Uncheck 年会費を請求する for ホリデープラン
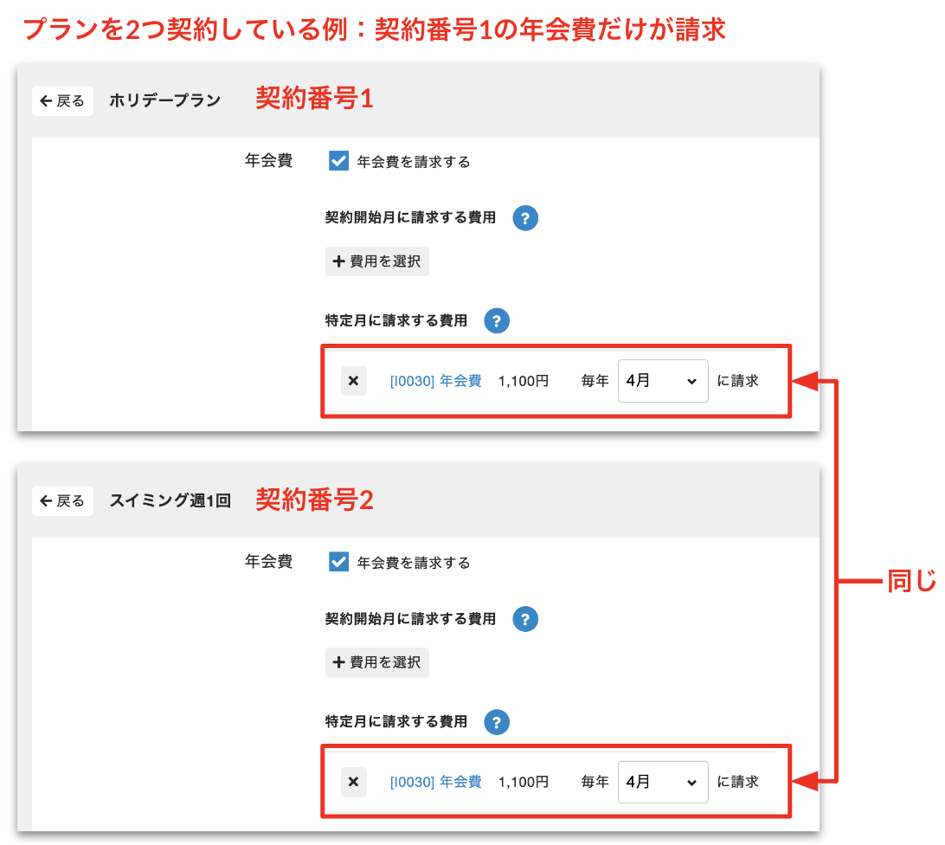Screen dimensions: 945x845 (339, 162)
